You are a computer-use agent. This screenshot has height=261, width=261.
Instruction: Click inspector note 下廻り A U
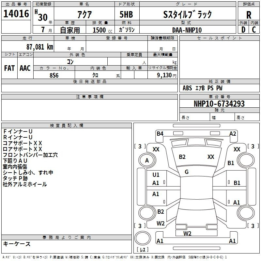pyautogui.click(x=15, y=161)
